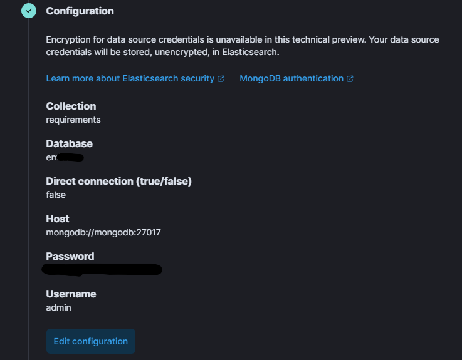Click the blacked-out password value
The width and height of the screenshot is (462, 360).
pyautogui.click(x=102, y=270)
